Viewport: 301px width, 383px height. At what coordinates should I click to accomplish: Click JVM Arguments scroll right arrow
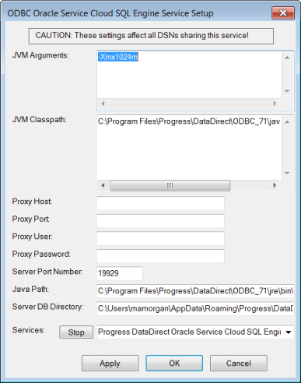point(275,104)
